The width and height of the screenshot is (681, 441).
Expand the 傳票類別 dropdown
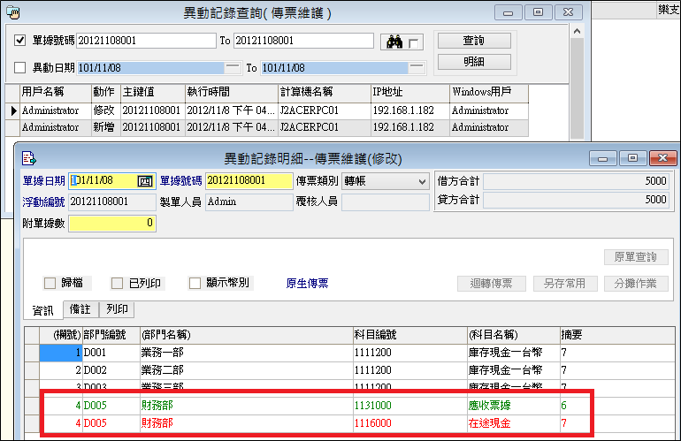click(x=421, y=181)
